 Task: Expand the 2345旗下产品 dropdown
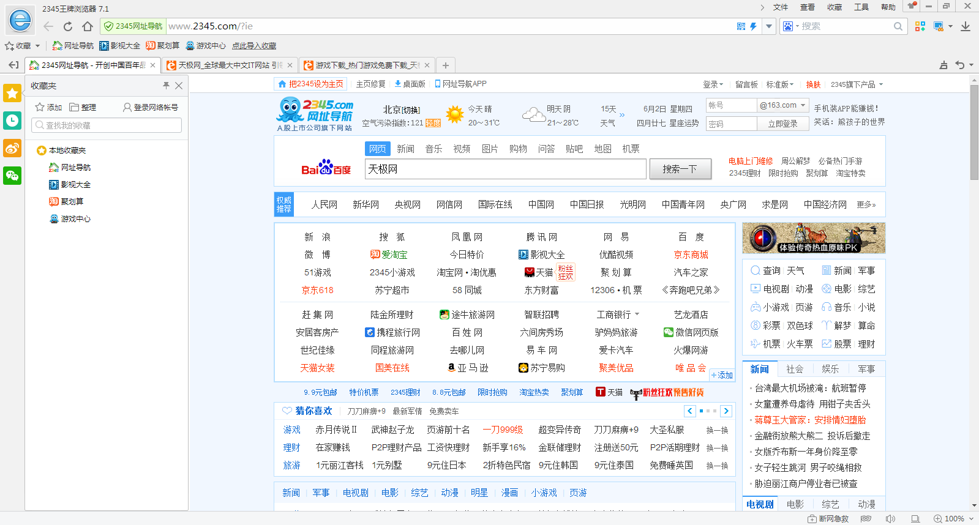click(x=857, y=84)
